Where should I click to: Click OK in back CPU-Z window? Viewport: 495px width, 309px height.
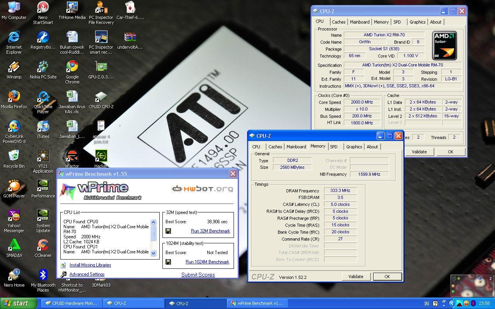point(451,152)
